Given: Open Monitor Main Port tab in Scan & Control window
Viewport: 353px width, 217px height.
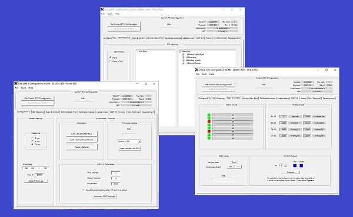Looking at the screenshot, I should (x=249, y=99).
